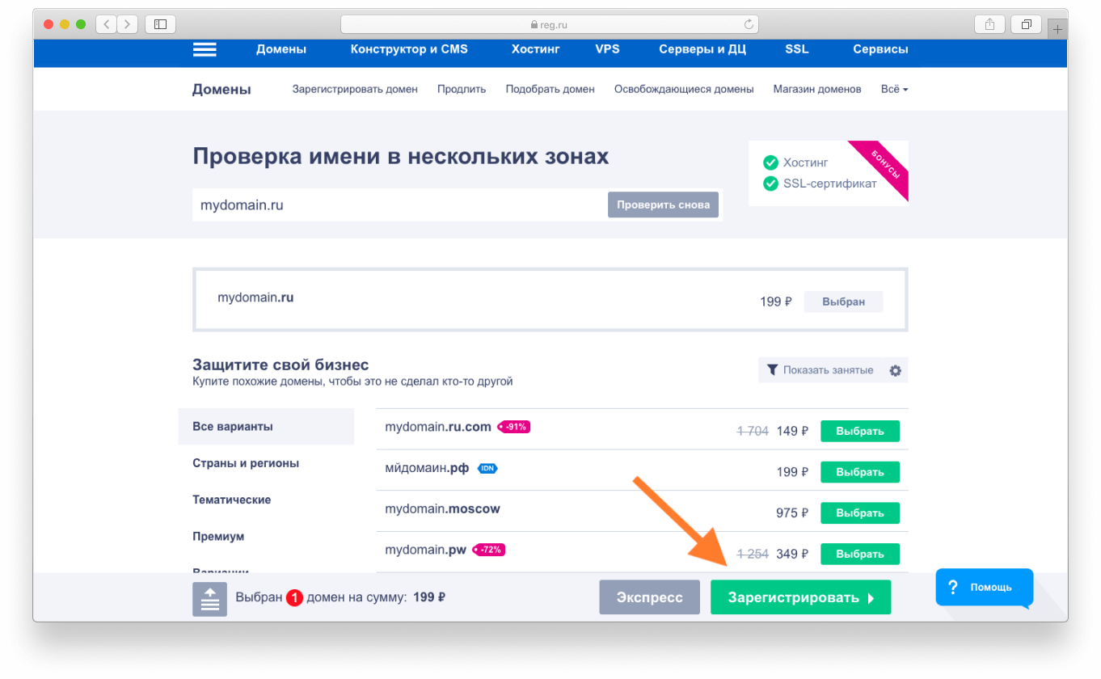Click Освобождающиеся домены link

[684, 89]
